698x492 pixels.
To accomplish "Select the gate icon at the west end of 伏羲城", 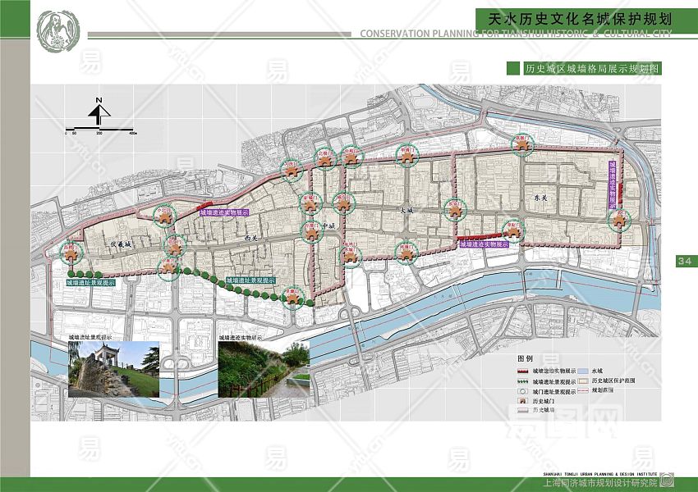I will click(x=71, y=253).
